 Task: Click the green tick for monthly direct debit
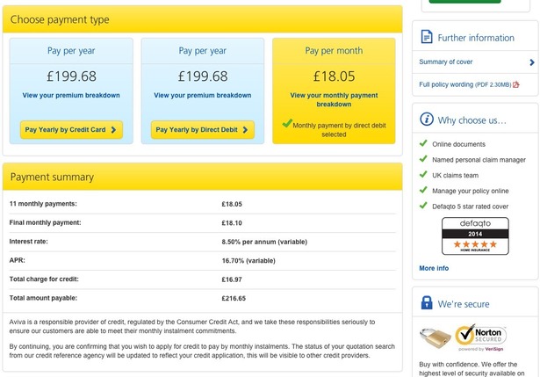coord(286,124)
